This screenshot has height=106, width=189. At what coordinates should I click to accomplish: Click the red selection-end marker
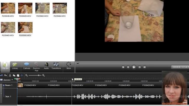(x=20, y=79)
